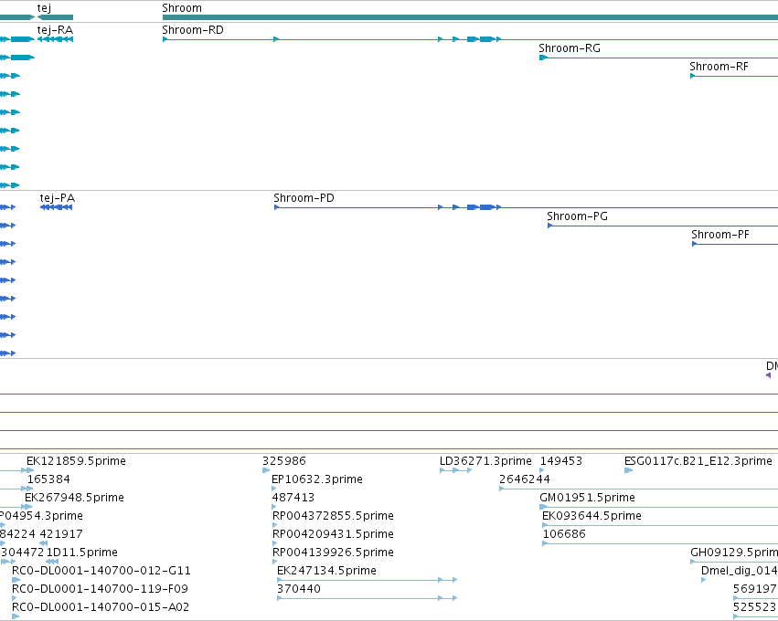Open the Shroom-PG CDS label

[577, 216]
